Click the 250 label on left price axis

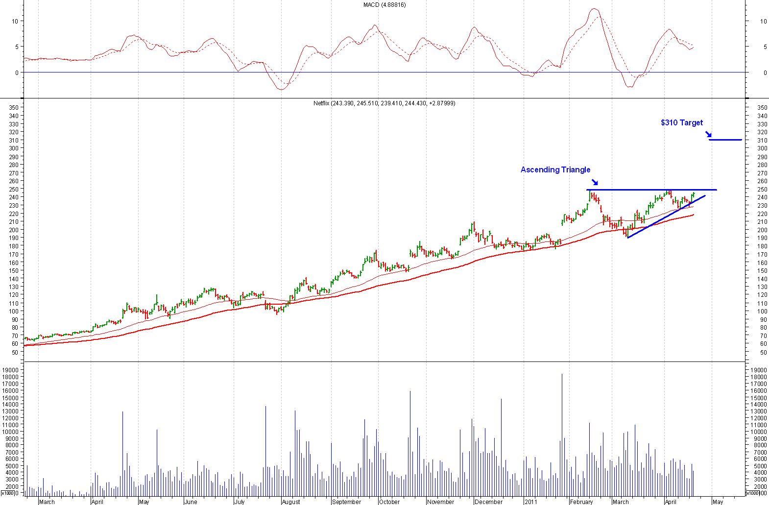click(14, 190)
